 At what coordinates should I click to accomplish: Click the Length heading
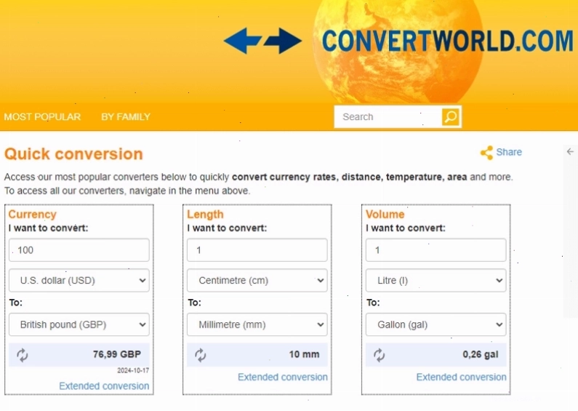coord(205,215)
